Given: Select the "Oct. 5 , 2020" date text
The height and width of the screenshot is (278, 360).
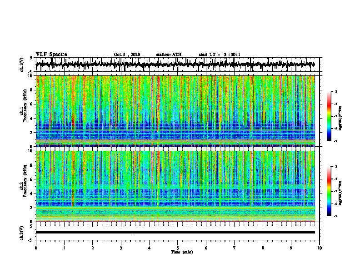Looking at the screenshot, I should (127, 55).
